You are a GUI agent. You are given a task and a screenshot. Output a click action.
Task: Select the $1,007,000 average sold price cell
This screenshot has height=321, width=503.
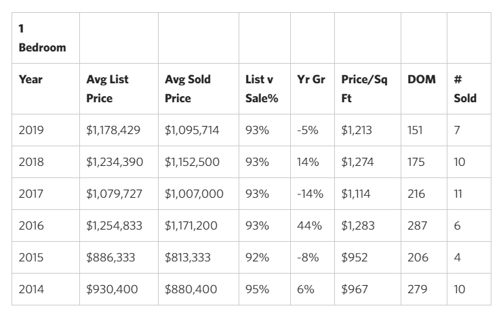coord(194,194)
